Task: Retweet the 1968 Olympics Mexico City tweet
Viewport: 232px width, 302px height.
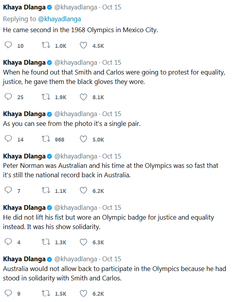Action: tap(46, 45)
